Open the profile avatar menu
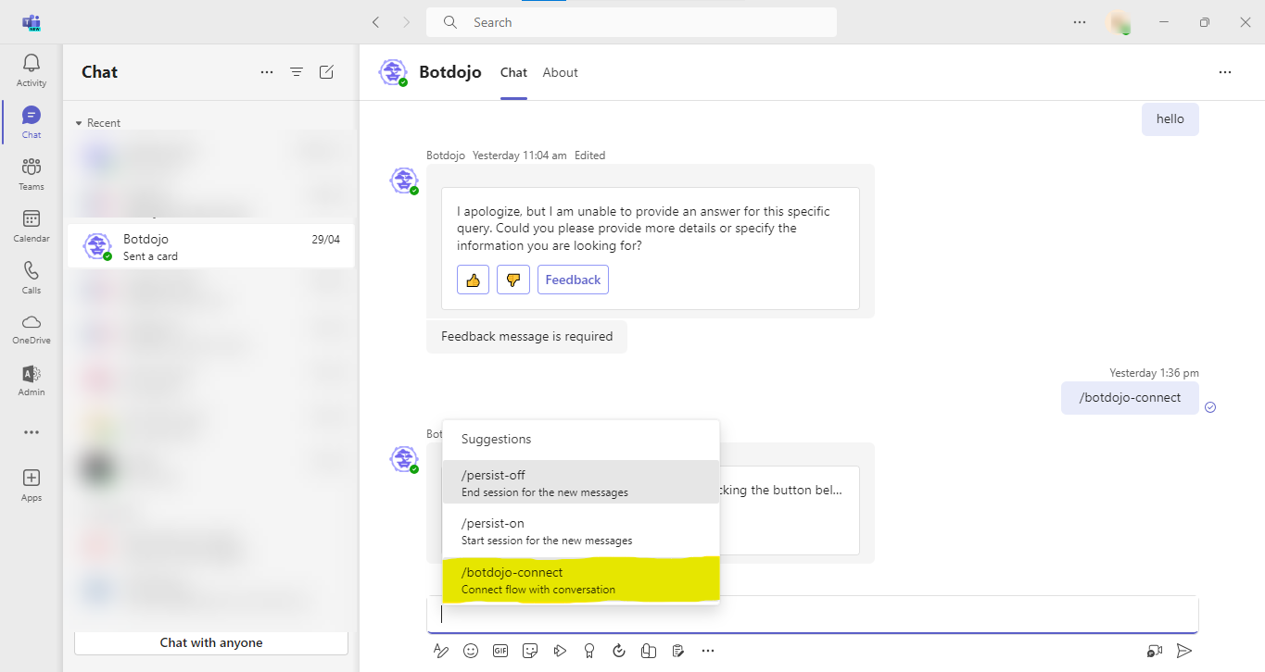The height and width of the screenshot is (672, 1265). (1120, 22)
